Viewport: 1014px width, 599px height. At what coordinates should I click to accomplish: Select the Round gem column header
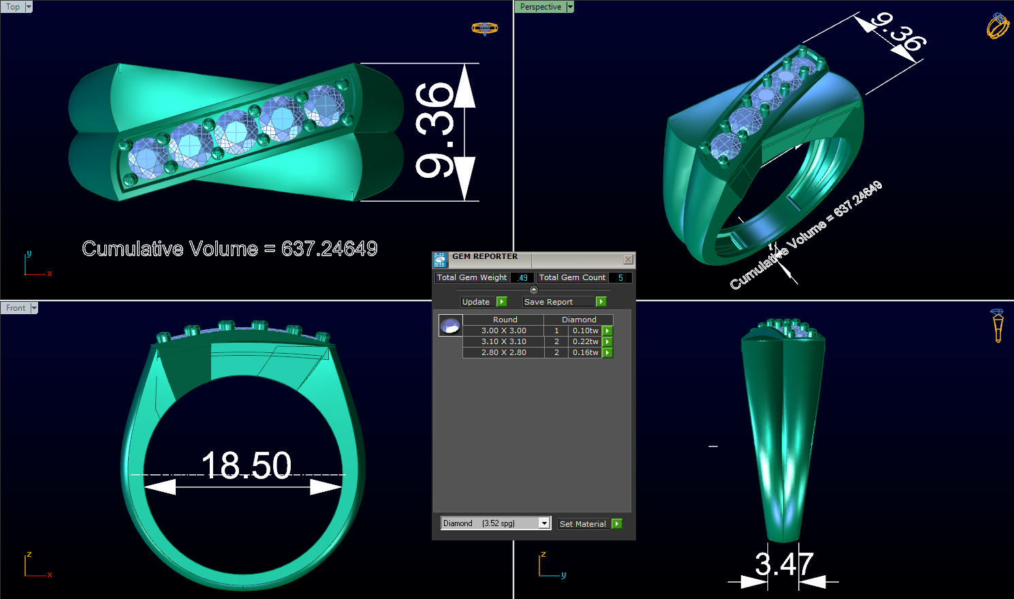click(505, 319)
